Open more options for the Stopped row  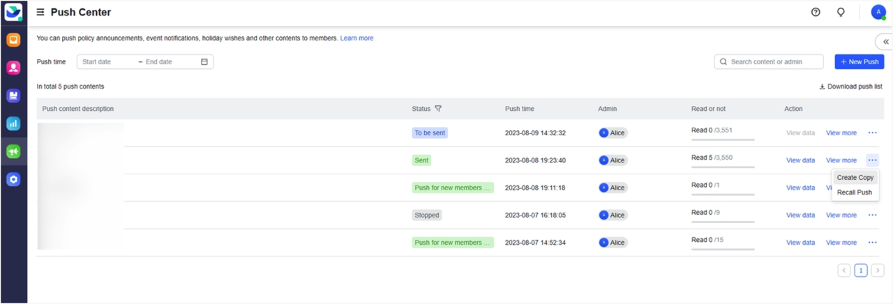pos(872,215)
